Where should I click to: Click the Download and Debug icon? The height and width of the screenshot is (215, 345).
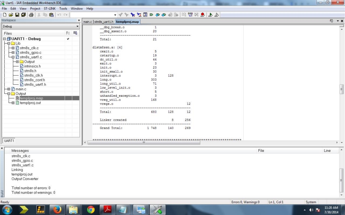click(210, 15)
